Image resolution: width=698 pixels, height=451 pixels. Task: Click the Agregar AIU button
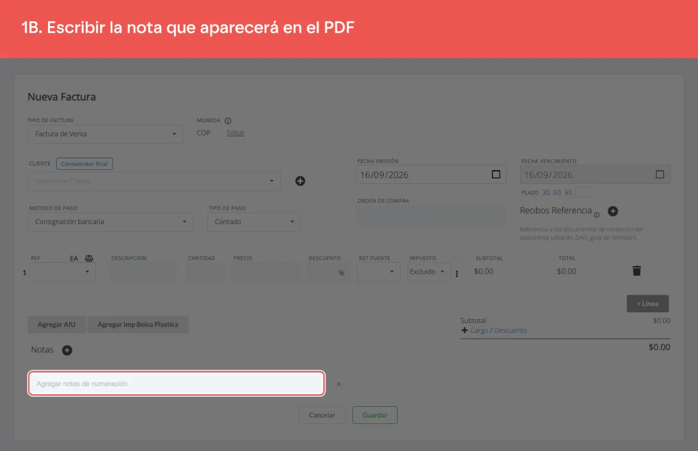57,324
